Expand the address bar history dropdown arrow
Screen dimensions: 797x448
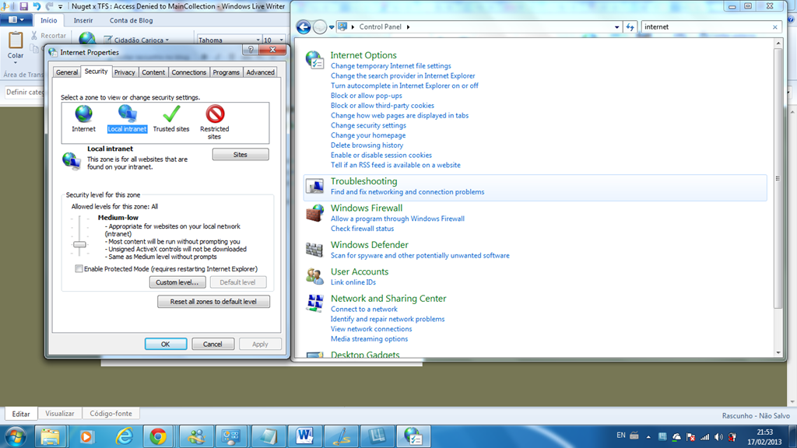(616, 27)
